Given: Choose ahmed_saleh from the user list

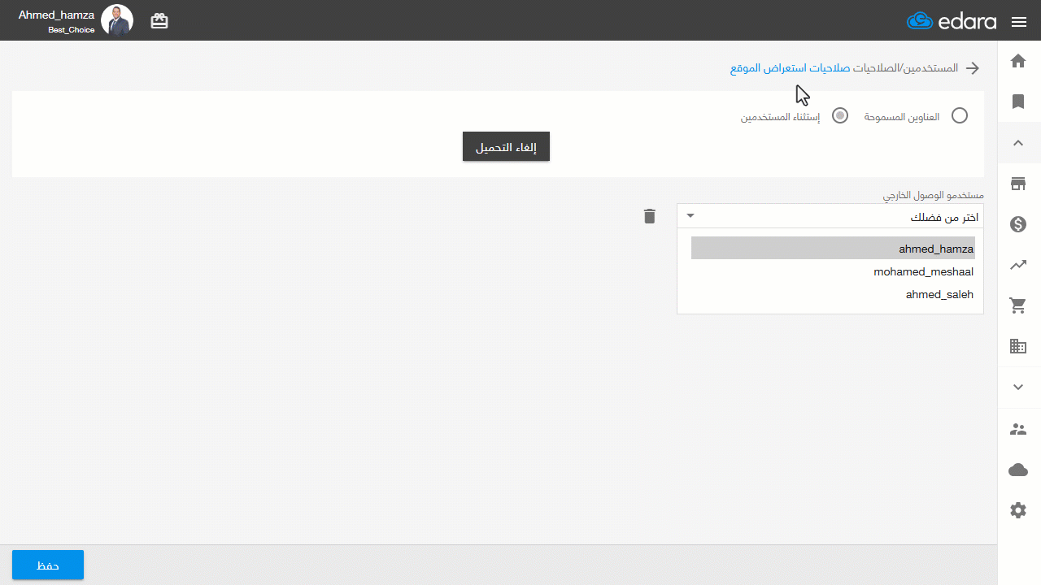Looking at the screenshot, I should (833, 294).
